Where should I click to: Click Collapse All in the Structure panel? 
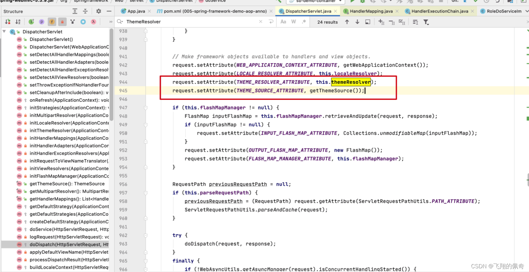tap(85, 11)
